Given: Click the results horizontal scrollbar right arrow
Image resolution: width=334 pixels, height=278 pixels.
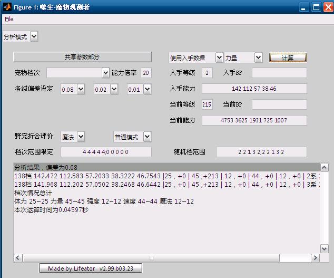Looking at the screenshot, I should coord(315,258).
